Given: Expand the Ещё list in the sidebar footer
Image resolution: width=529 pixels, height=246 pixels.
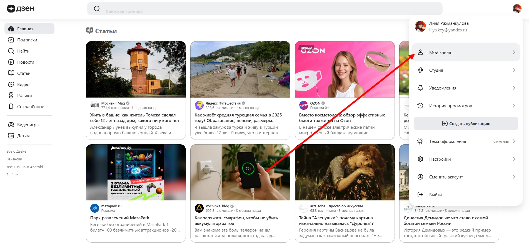Looking at the screenshot, I should coord(12,175).
